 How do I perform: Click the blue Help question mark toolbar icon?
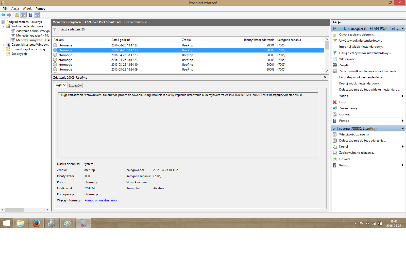30,15
